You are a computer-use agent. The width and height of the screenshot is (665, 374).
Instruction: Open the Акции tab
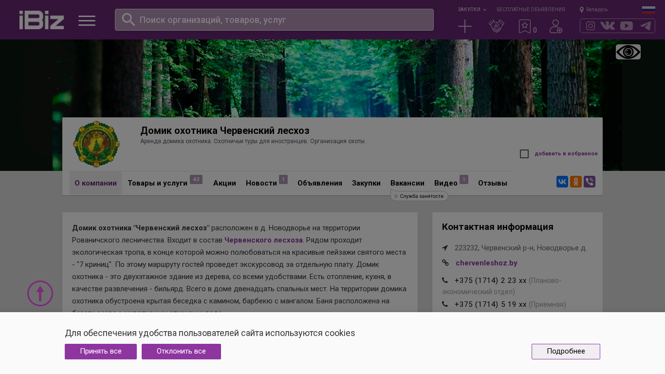224,183
